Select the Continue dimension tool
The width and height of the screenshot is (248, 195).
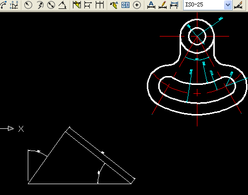[100, 5]
